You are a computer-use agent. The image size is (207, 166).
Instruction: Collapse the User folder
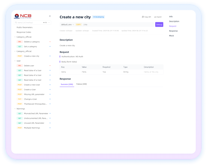pos(15,61)
